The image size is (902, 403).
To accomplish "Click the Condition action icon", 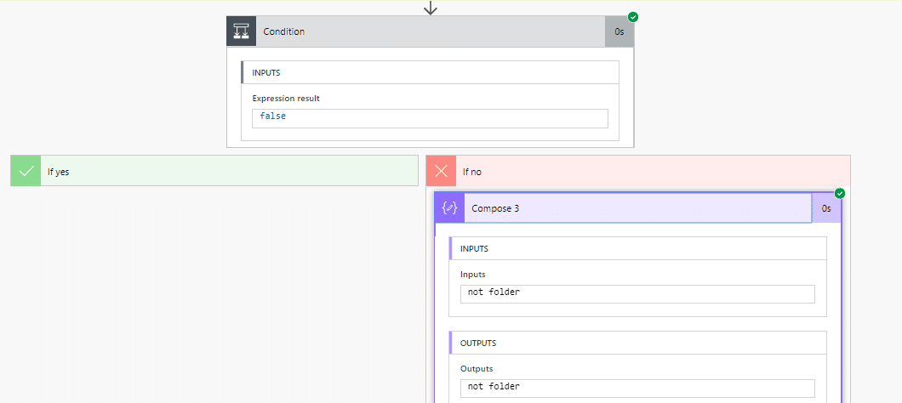I will [241, 31].
